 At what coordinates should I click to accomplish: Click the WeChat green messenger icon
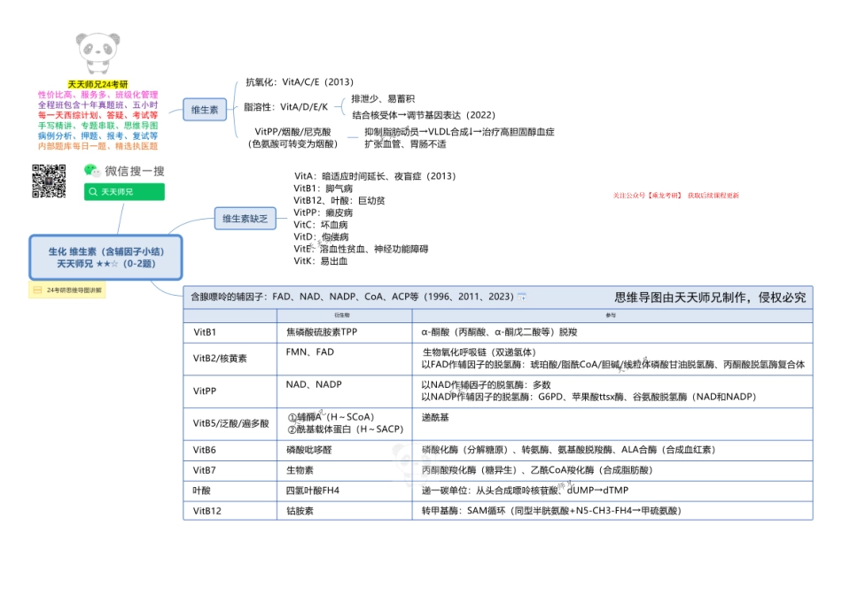click(x=94, y=172)
